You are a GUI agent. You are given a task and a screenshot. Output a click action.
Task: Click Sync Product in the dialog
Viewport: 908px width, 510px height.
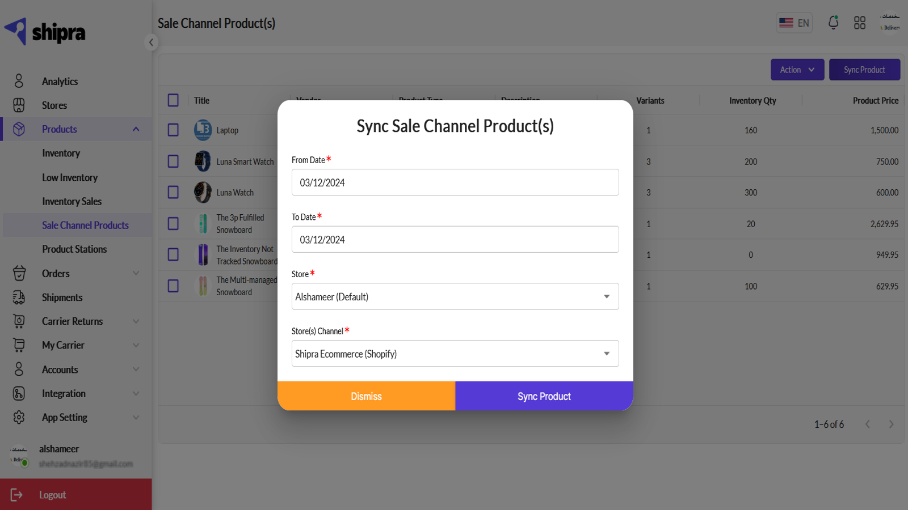pos(544,396)
